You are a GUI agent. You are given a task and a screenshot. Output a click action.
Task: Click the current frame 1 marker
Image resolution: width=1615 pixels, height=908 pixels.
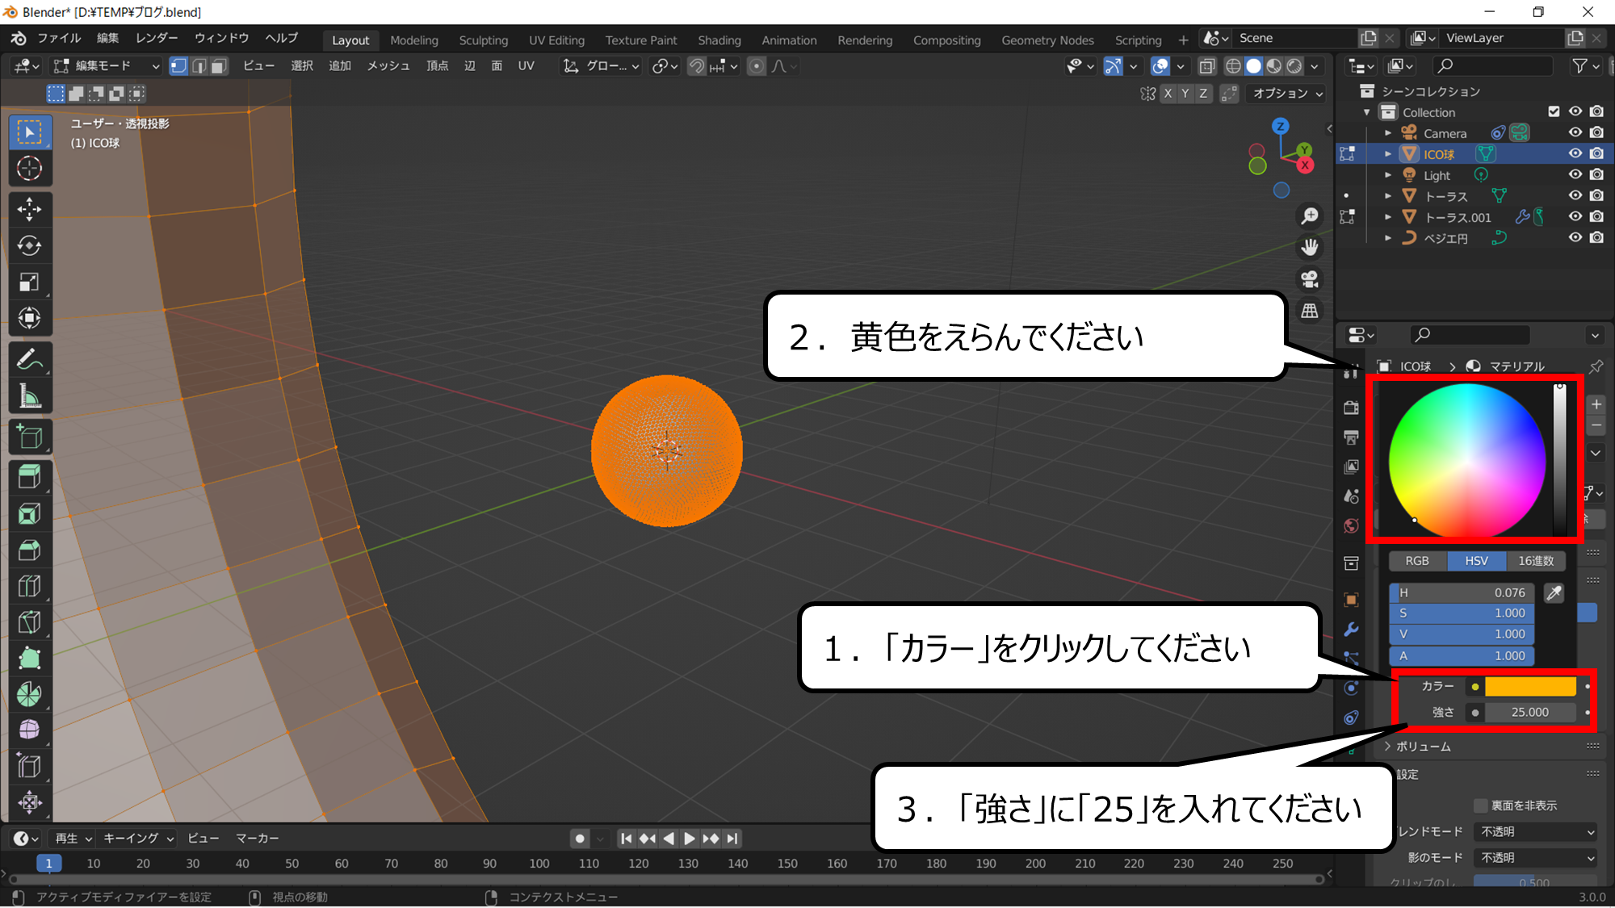49,864
